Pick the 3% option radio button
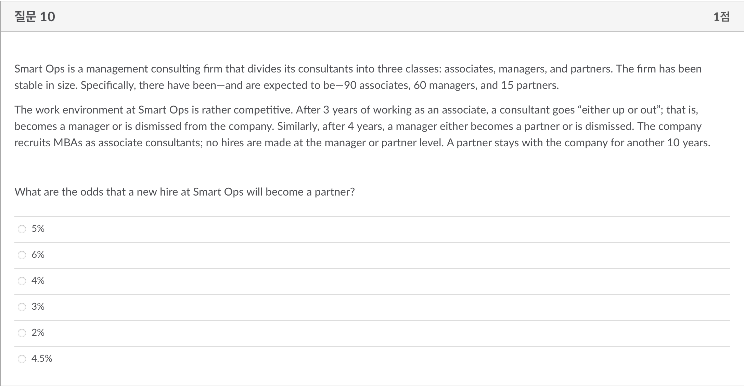744x387 pixels. pyautogui.click(x=22, y=307)
